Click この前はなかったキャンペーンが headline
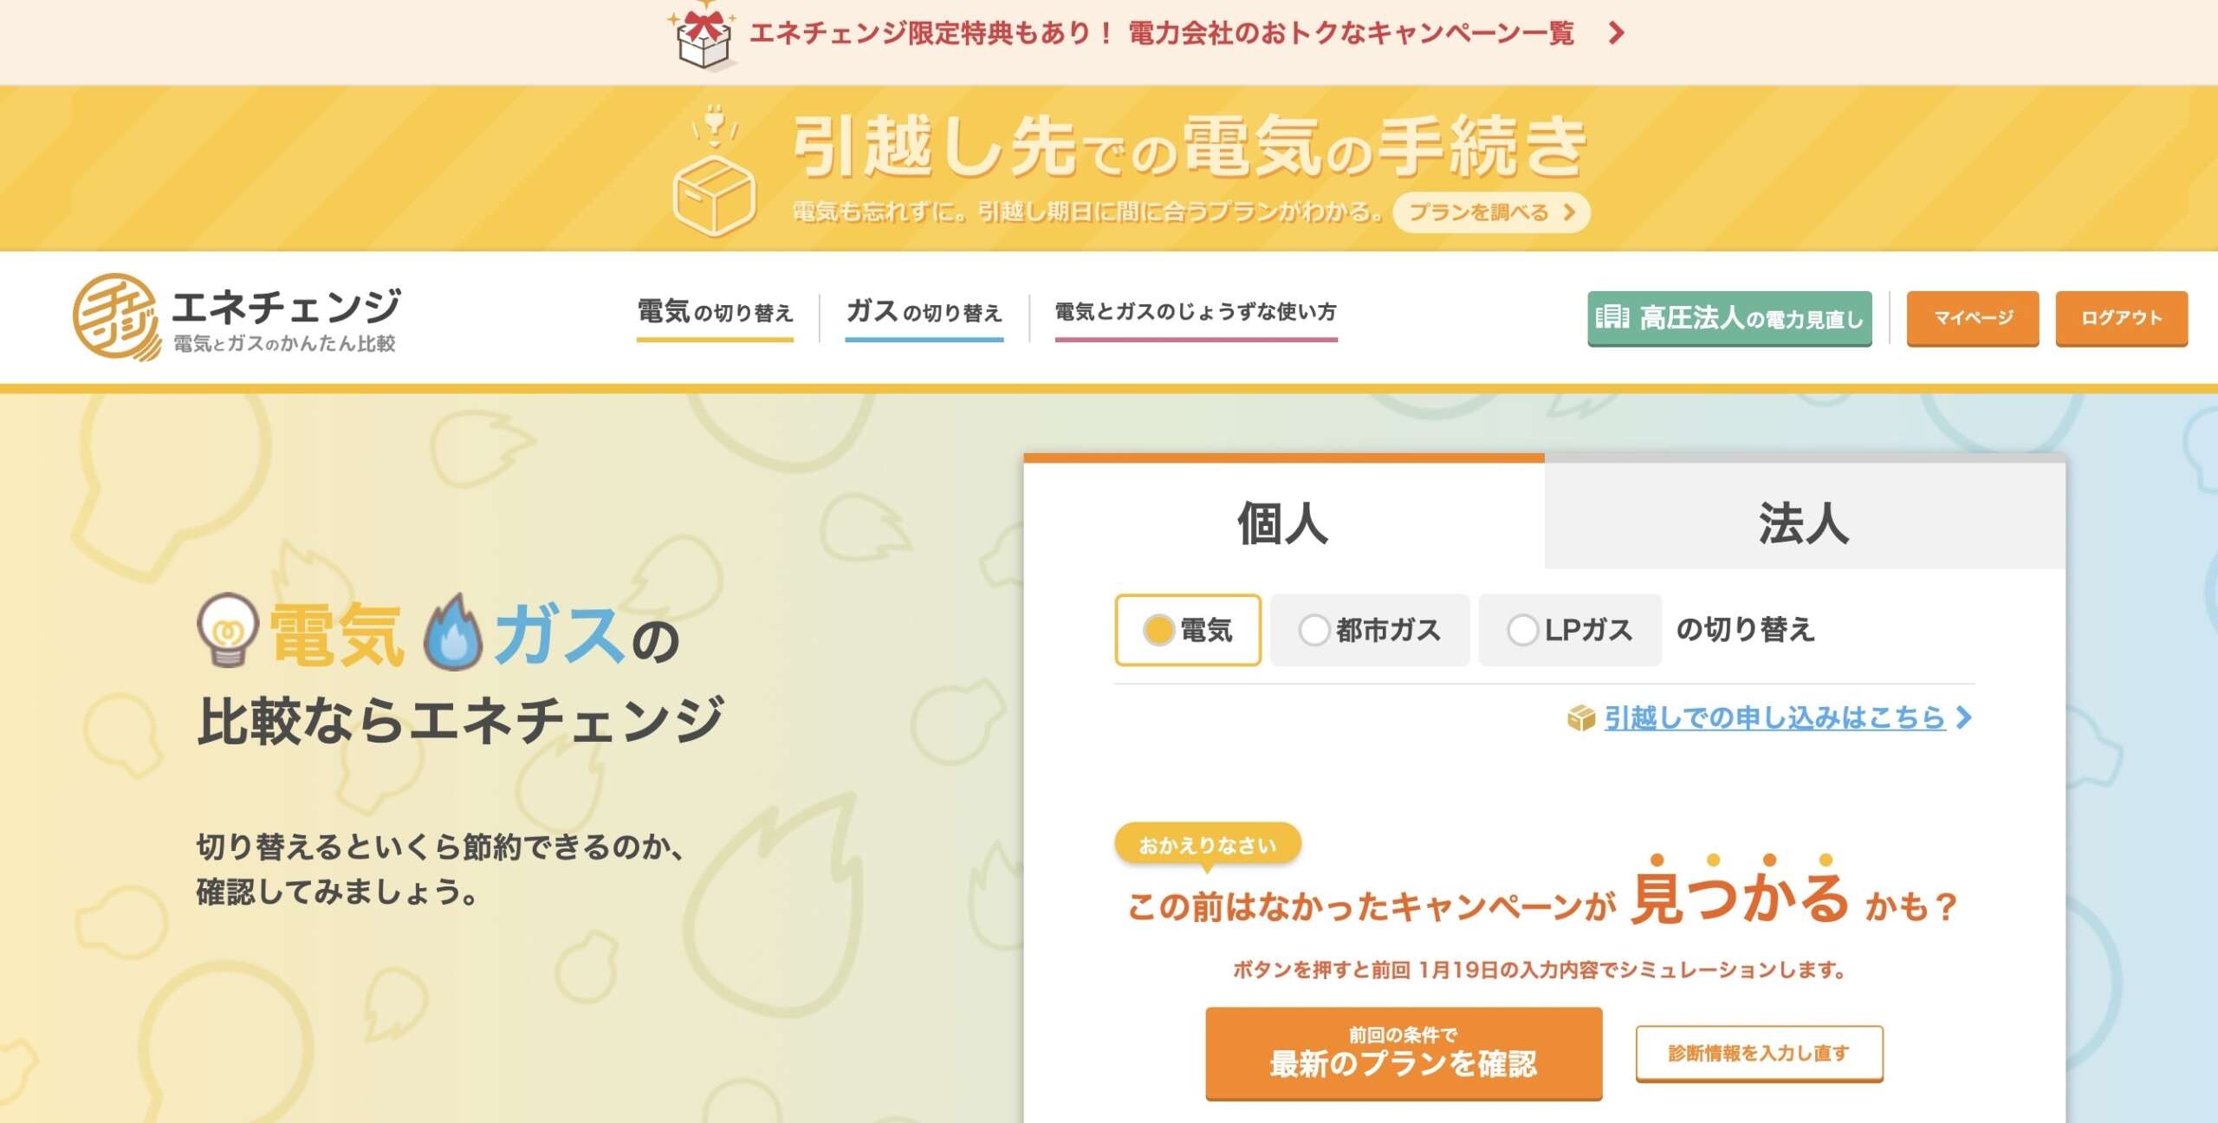The width and height of the screenshot is (2218, 1123). (1372, 907)
